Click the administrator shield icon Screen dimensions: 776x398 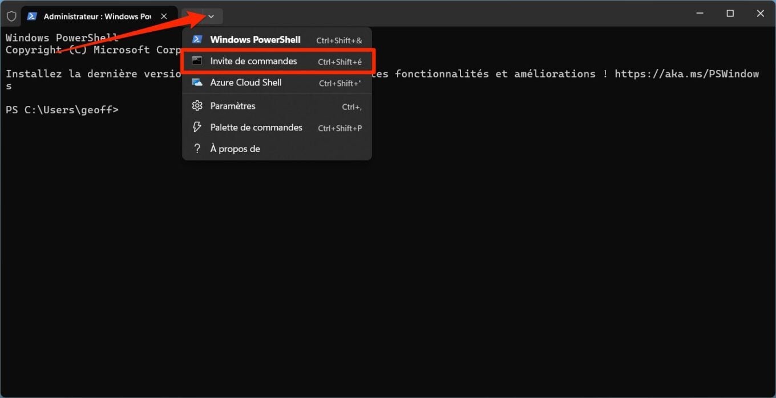[x=11, y=17]
